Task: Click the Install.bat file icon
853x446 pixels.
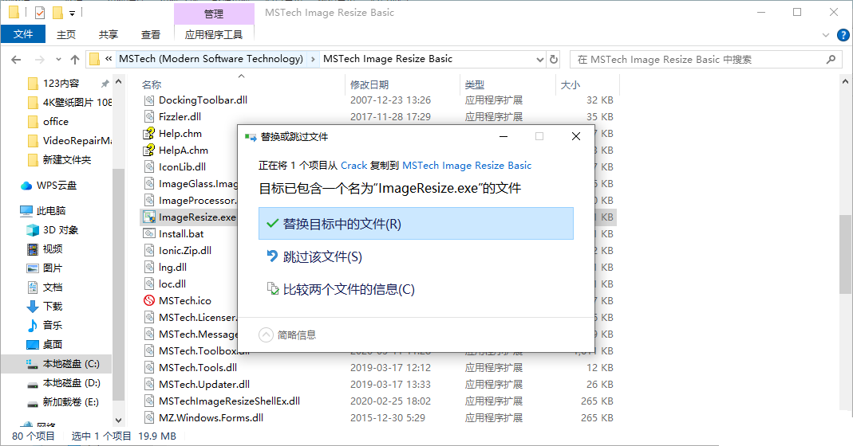Action: tap(148, 234)
